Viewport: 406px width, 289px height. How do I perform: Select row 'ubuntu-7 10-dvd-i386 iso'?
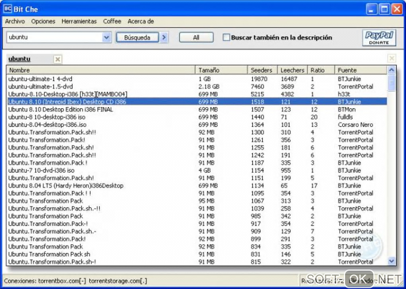click(x=197, y=171)
